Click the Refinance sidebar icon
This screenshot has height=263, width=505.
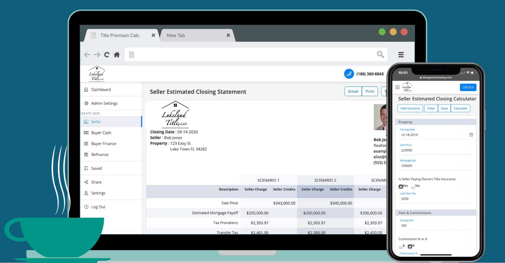(86, 155)
